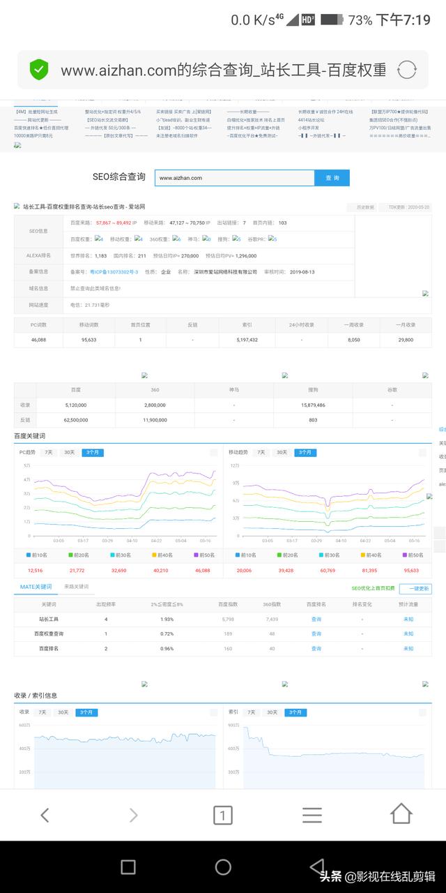This screenshot has height=893, width=446.
Task: Tap the browser home icon
Action: pyautogui.click(x=401, y=813)
